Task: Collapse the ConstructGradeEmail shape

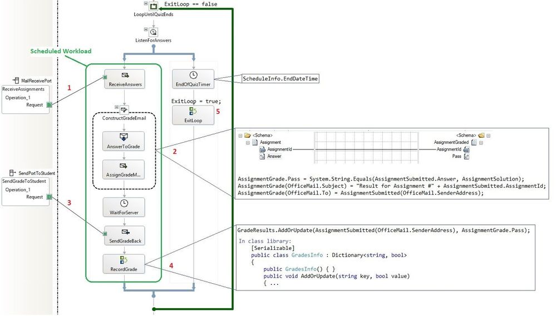Action: pos(116,107)
